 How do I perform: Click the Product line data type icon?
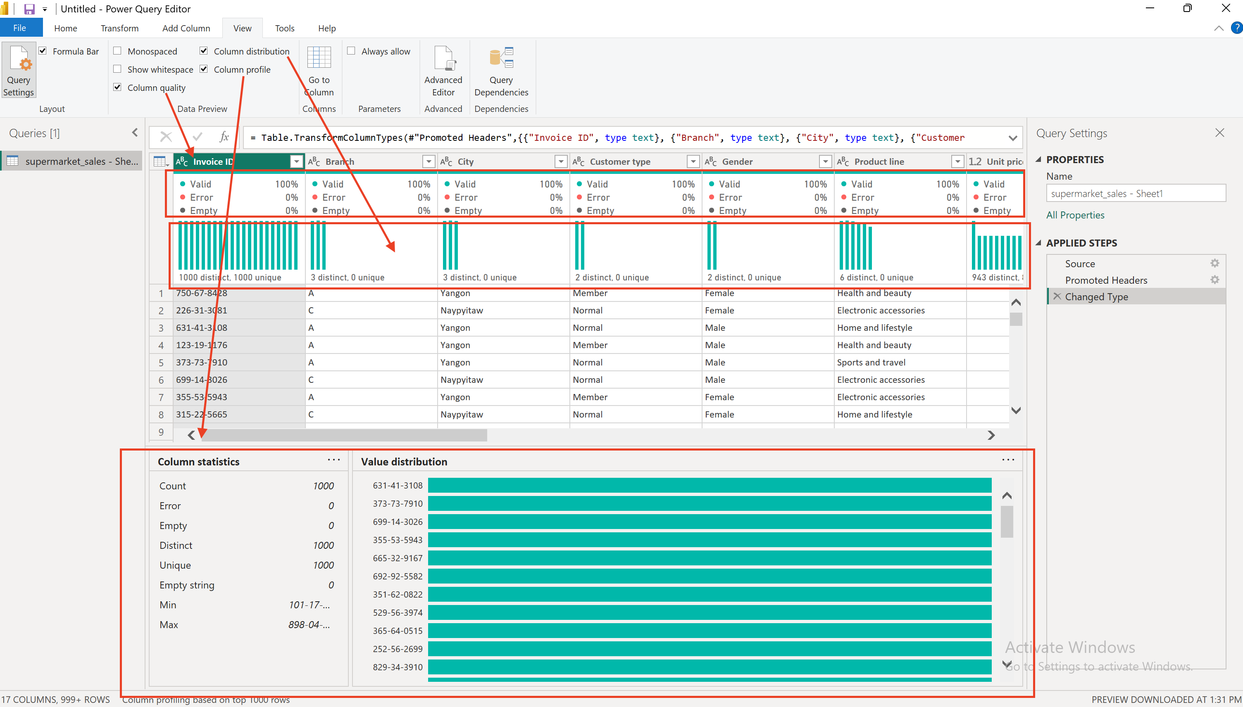coord(843,162)
